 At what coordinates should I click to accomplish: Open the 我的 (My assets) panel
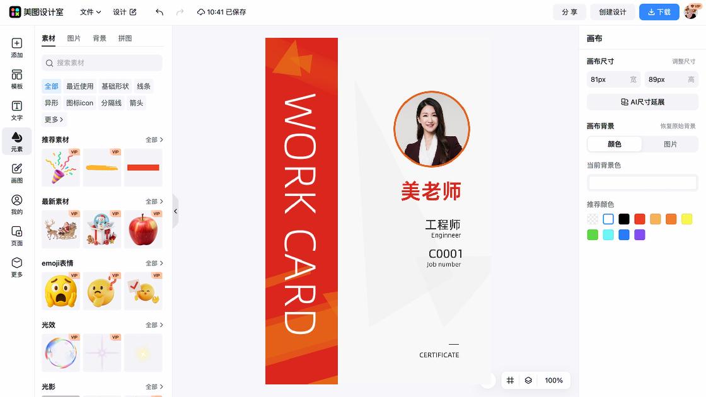click(16, 205)
